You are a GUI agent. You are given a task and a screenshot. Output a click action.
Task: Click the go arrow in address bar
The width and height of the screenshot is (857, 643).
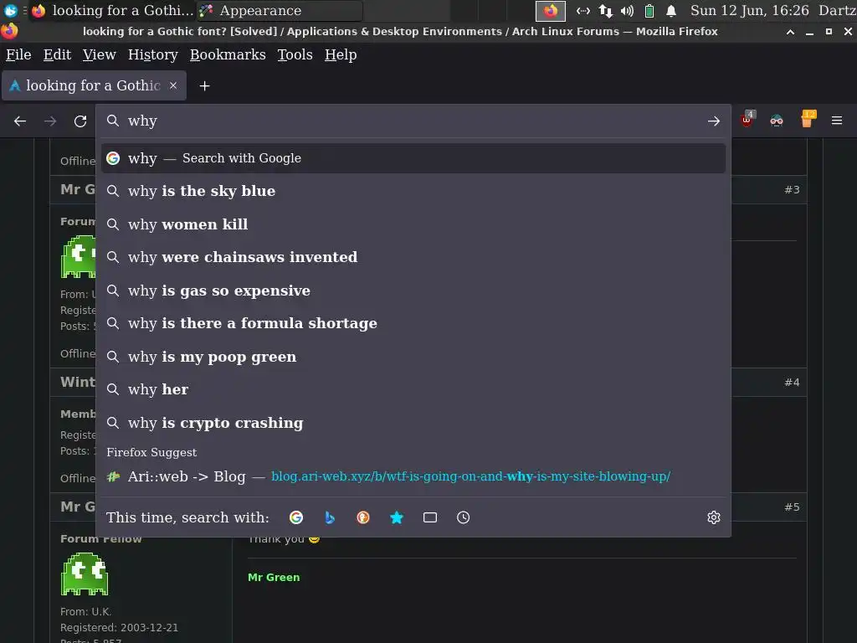(714, 121)
